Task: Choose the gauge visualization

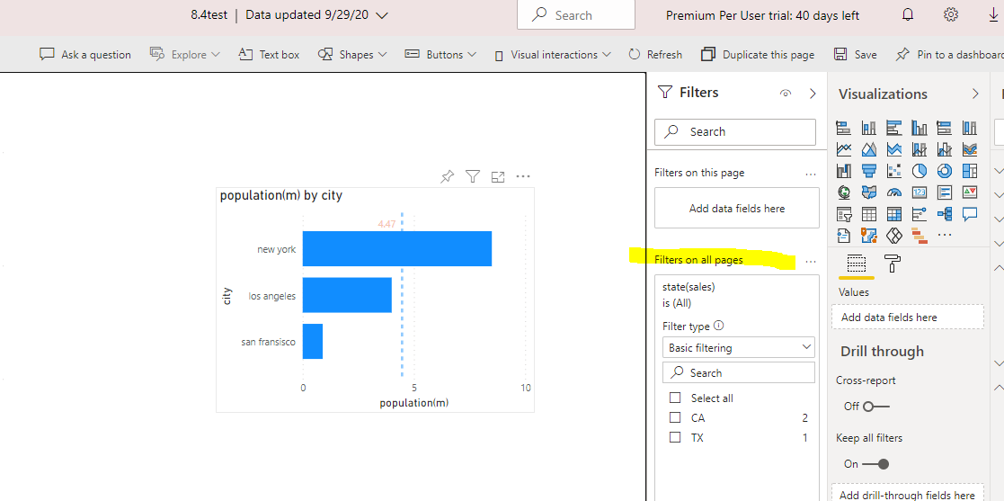Action: 894,192
